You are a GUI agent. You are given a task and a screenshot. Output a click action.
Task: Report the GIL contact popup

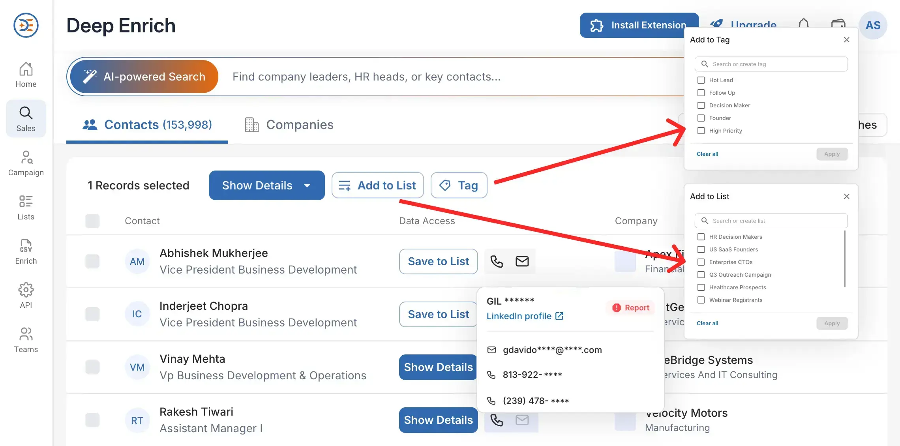click(x=630, y=308)
